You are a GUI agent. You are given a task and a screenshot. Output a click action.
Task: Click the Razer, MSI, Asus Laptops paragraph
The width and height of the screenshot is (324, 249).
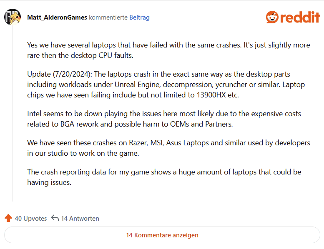pos(168,148)
